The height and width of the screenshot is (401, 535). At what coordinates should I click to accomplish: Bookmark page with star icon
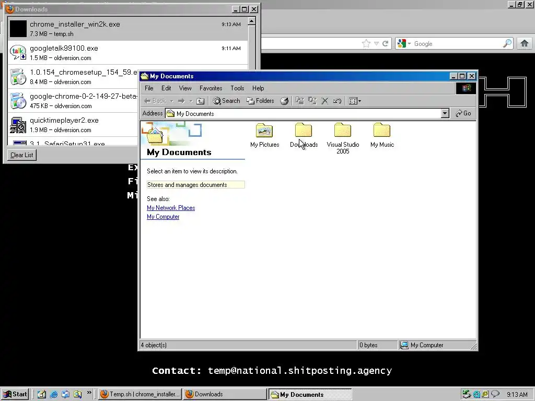[366, 44]
